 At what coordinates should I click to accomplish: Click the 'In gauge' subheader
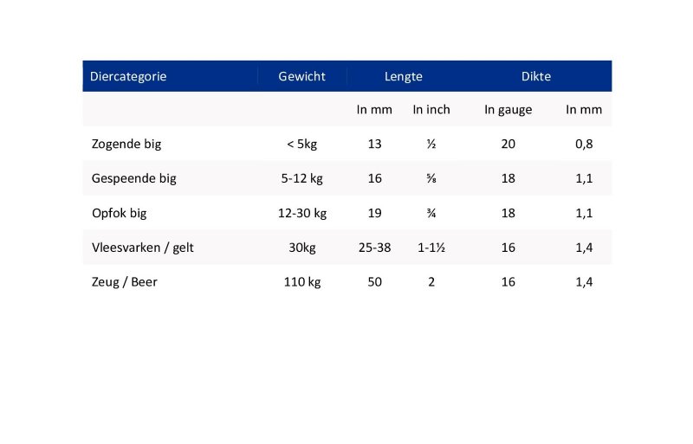pos(508,110)
